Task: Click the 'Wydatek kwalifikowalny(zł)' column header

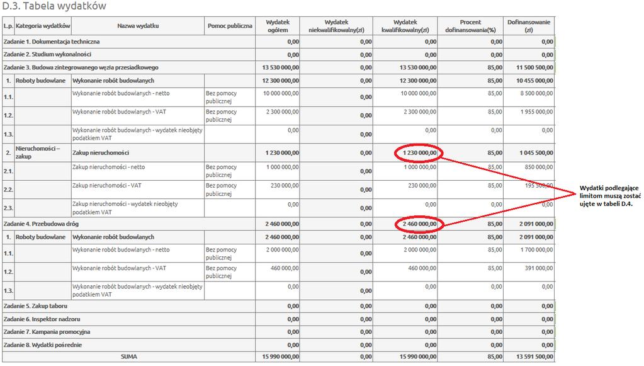Action: [x=405, y=26]
